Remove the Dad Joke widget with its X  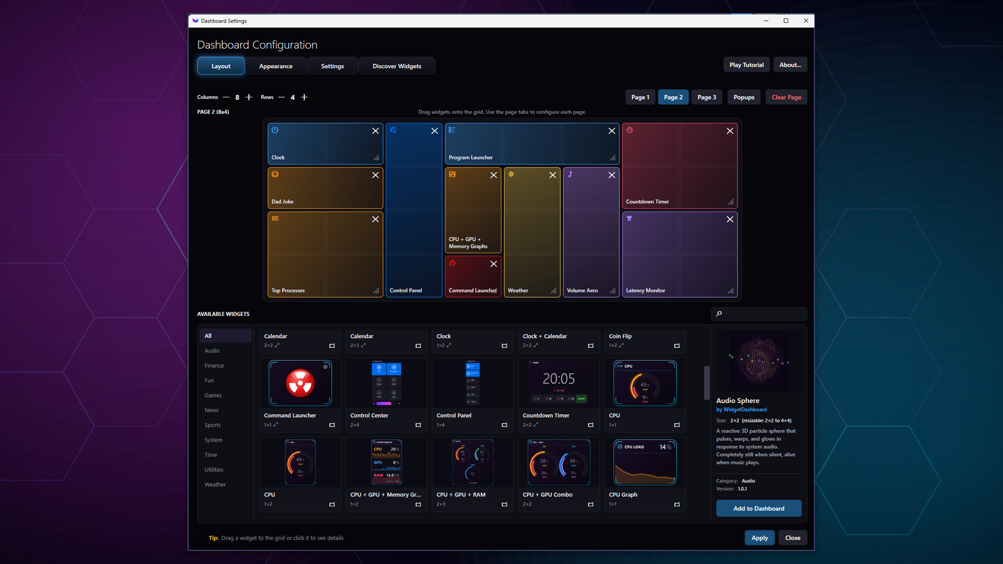375,175
